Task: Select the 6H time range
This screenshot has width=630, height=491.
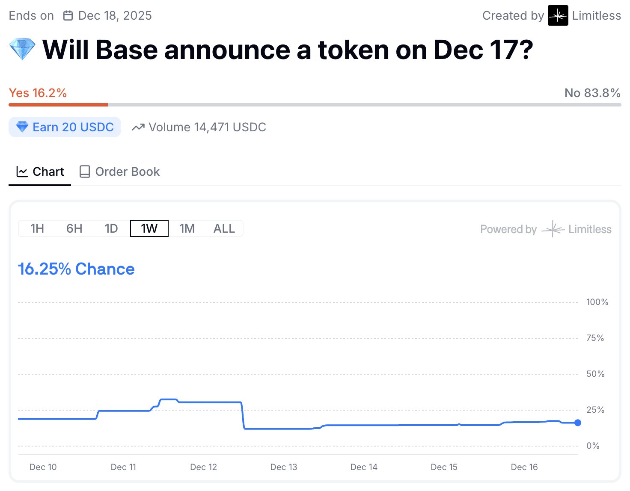Action: pyautogui.click(x=74, y=228)
